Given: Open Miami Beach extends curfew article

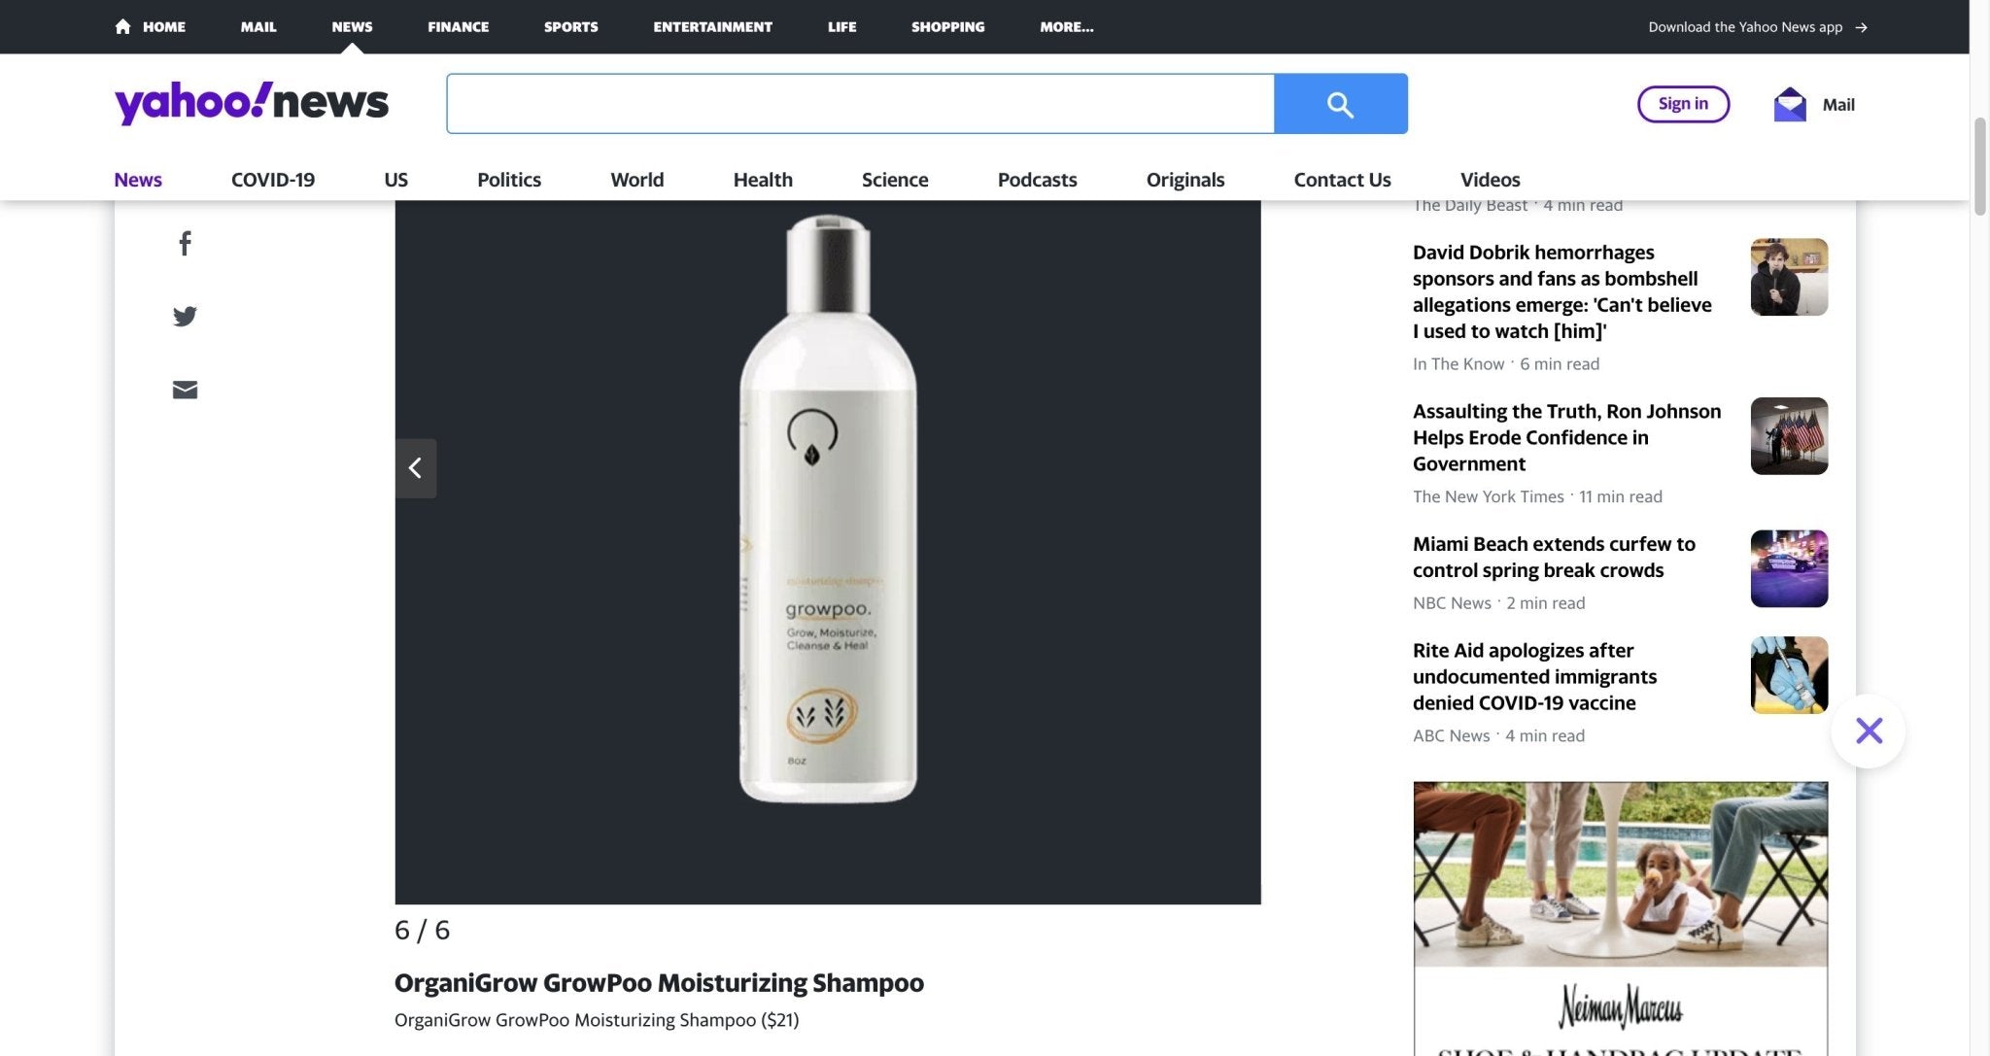Looking at the screenshot, I should 1554,557.
